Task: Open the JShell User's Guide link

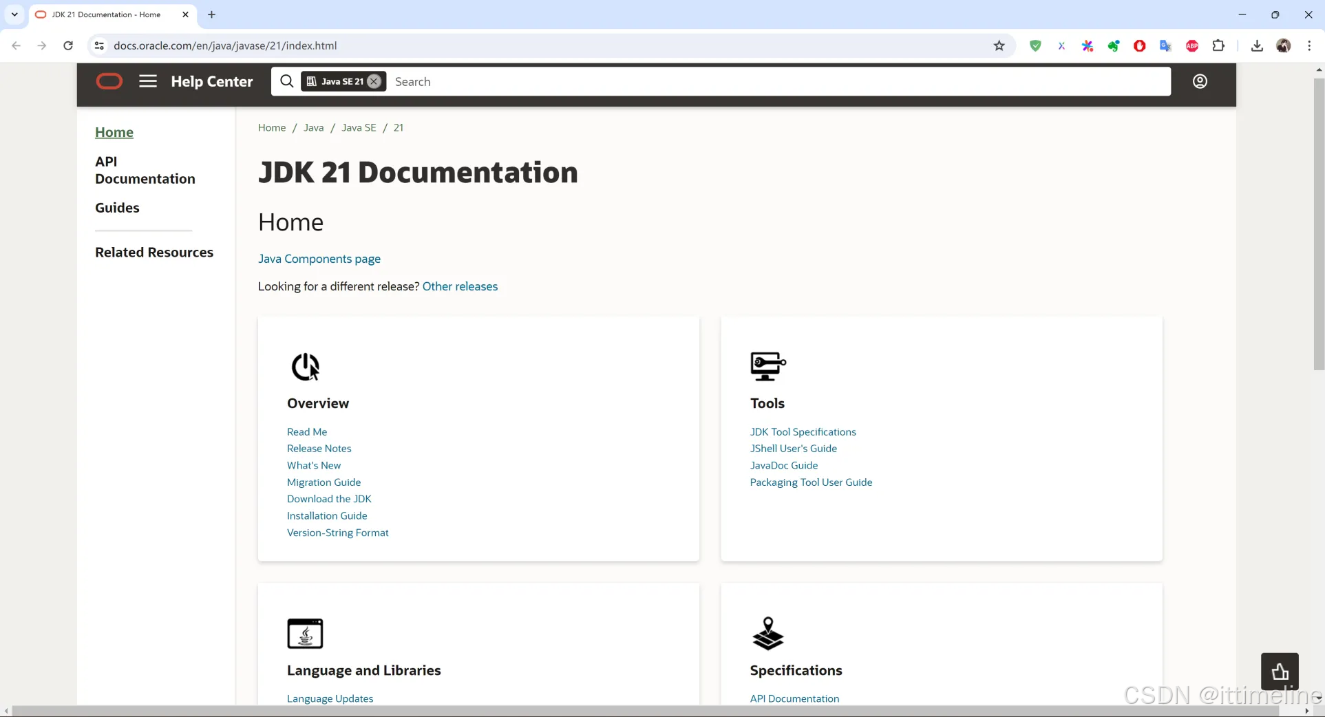Action: pos(794,448)
